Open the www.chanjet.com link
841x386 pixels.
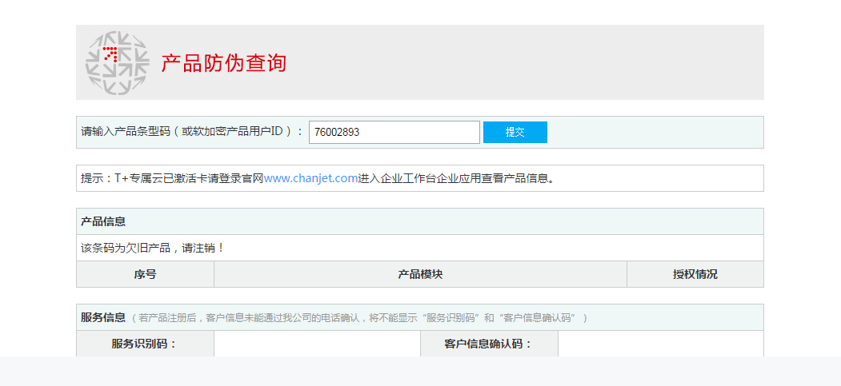310,178
